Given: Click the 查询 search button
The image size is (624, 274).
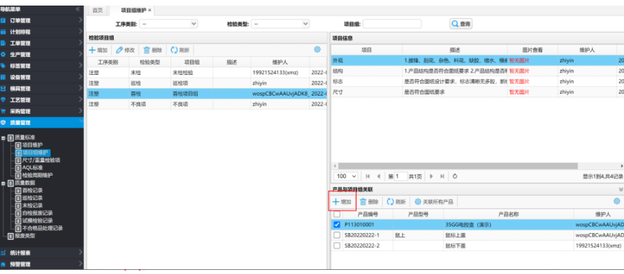Looking at the screenshot, I should [461, 24].
